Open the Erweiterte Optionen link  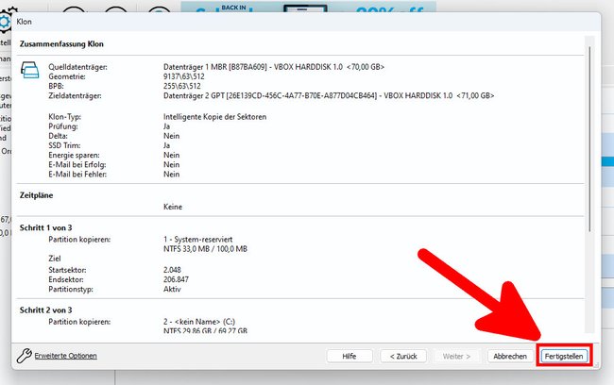(x=66, y=356)
